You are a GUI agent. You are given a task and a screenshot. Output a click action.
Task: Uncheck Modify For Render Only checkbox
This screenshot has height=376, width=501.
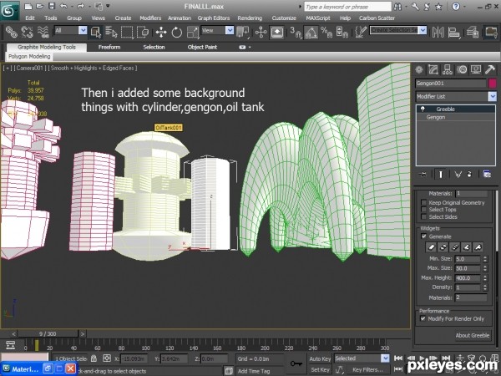pos(423,318)
